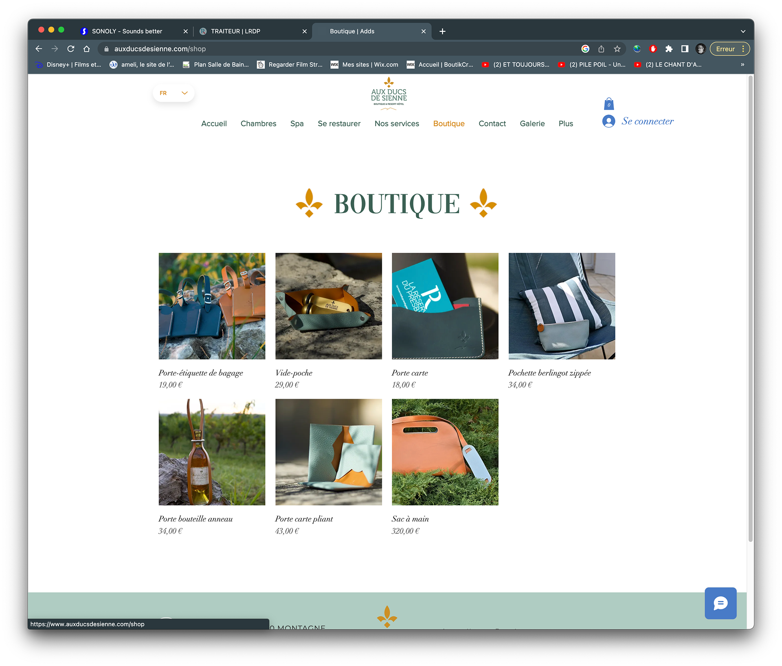Screen dimensions: 782x666
Task: Close the Boutique Adds tab
Action: click(x=423, y=31)
